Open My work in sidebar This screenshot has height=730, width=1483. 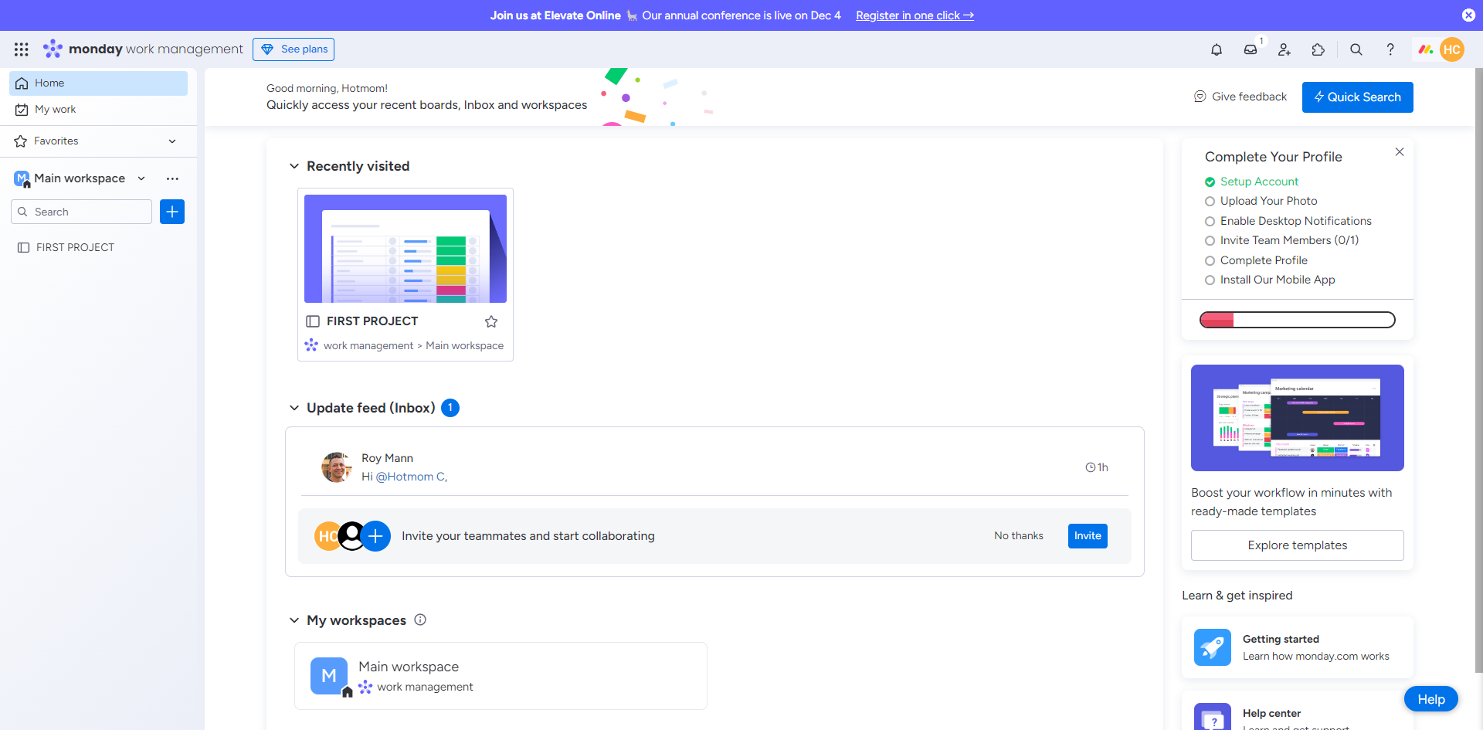pos(98,110)
